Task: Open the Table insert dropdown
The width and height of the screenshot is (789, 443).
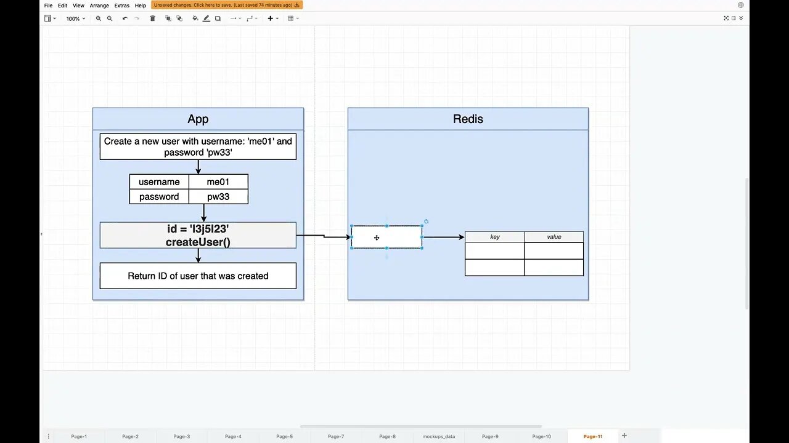Action: pyautogui.click(x=293, y=18)
